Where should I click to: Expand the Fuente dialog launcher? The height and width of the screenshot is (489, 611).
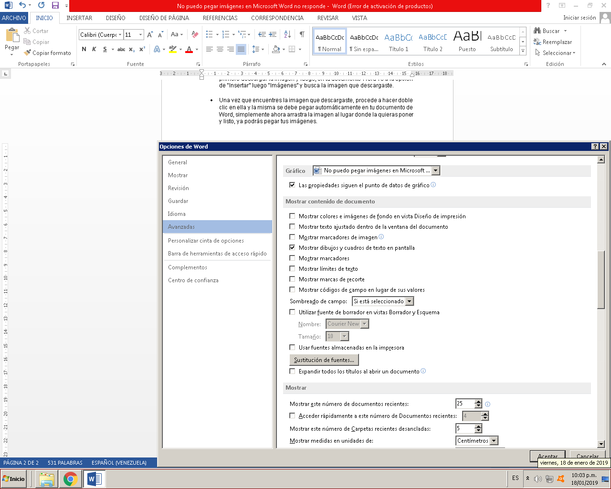[198, 64]
